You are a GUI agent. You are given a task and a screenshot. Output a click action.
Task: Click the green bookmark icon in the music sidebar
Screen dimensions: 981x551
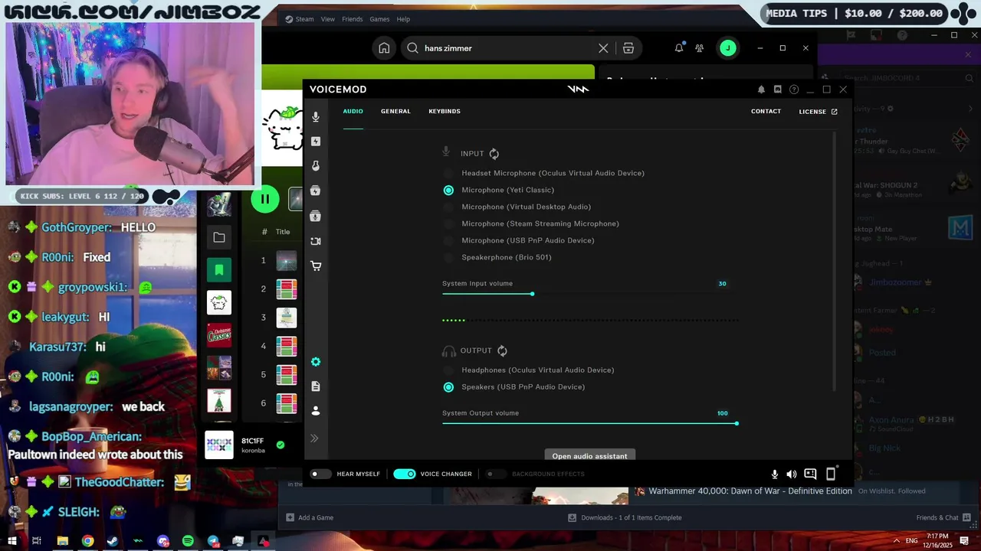pos(219,270)
